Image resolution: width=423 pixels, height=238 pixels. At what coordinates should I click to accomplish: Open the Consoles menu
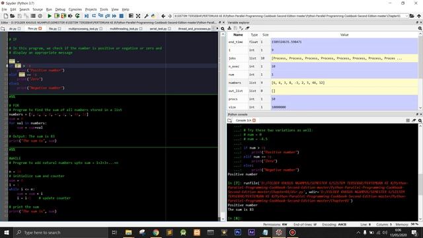75,9
